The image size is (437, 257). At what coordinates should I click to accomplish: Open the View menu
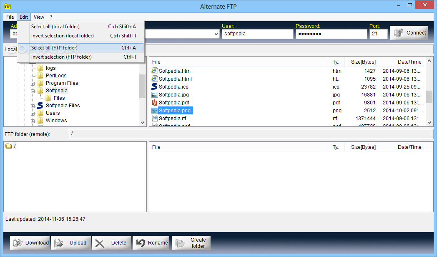tap(39, 17)
